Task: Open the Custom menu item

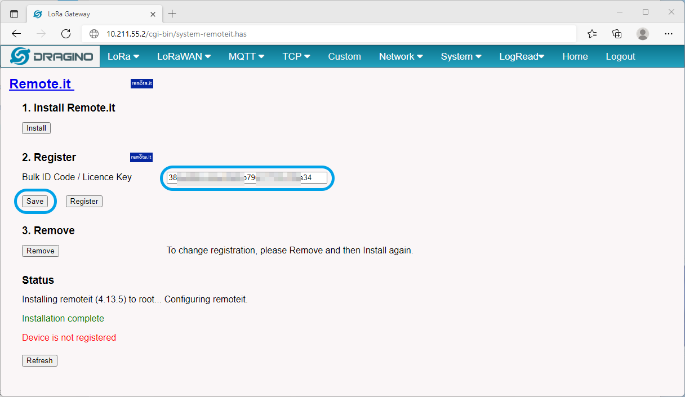Action: (x=344, y=56)
